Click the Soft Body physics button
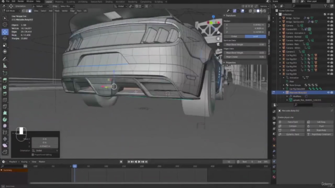Viewport: 335px width, 188px height. [x=320, y=122]
